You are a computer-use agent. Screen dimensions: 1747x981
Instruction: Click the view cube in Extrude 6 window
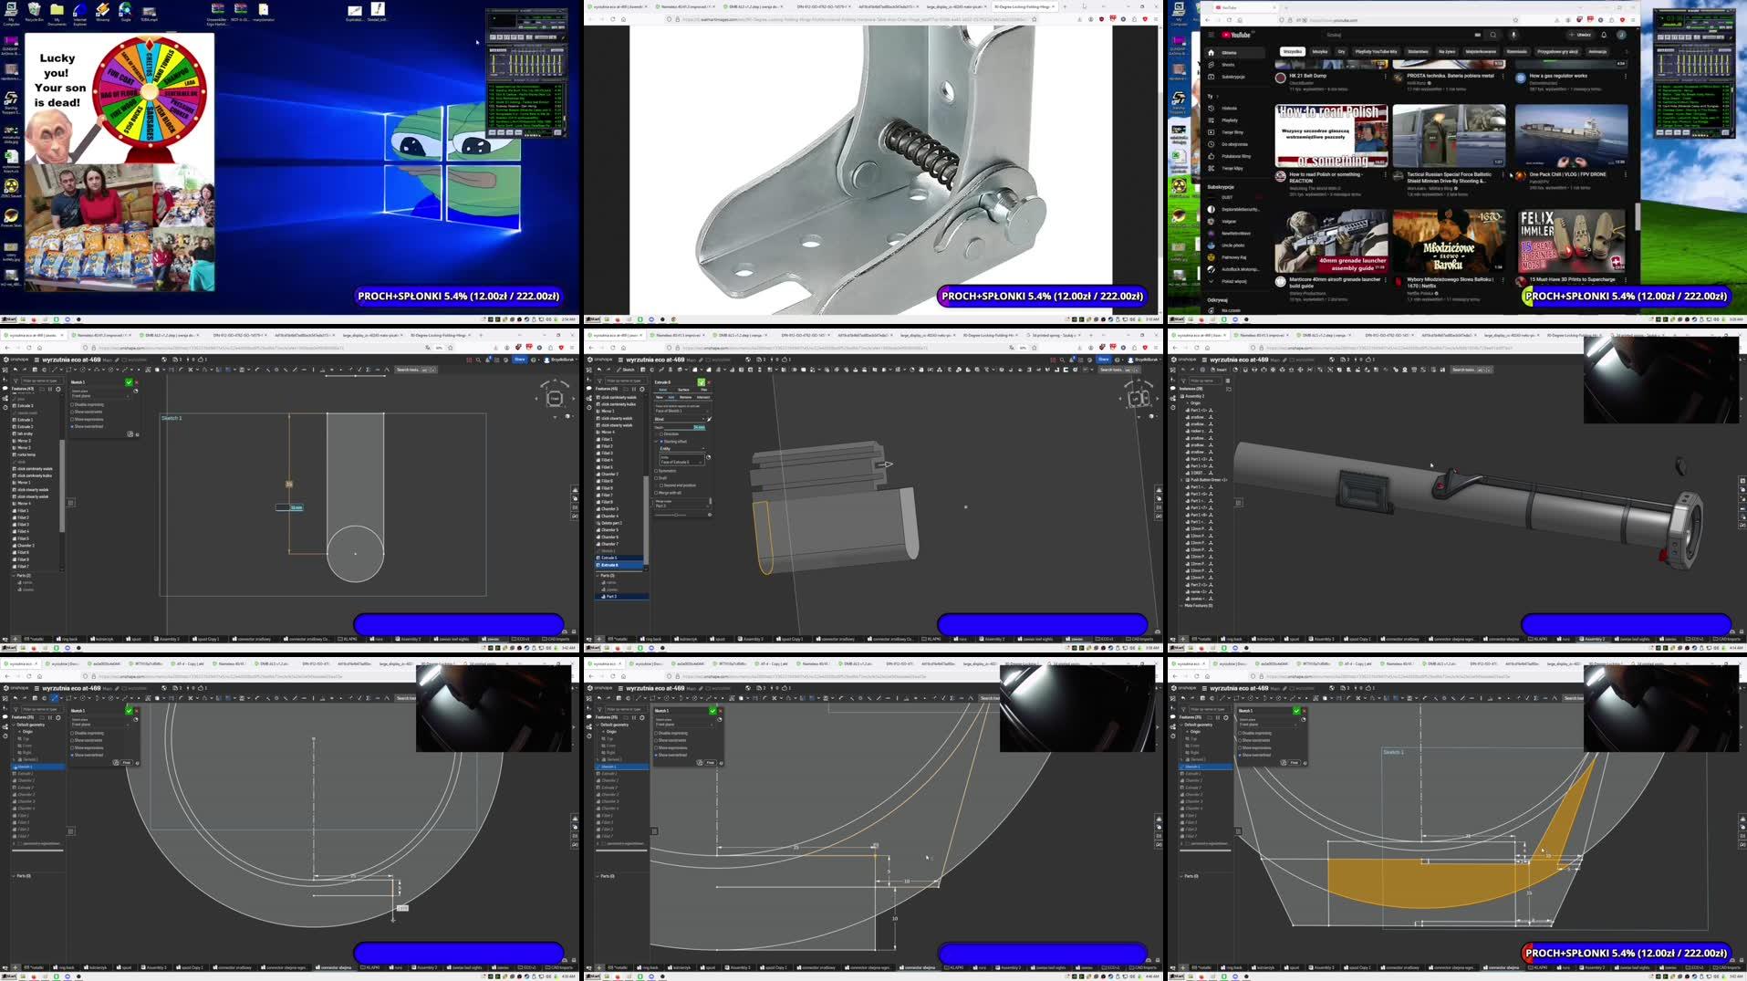(x=1139, y=398)
